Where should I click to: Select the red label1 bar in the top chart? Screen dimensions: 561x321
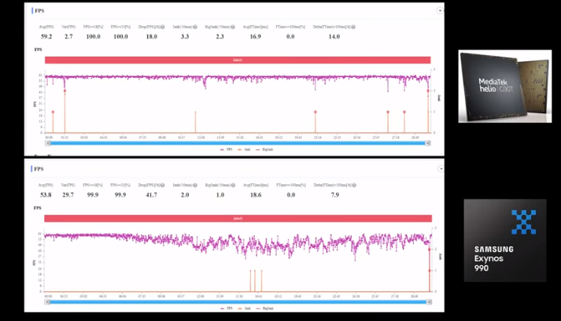click(238, 60)
